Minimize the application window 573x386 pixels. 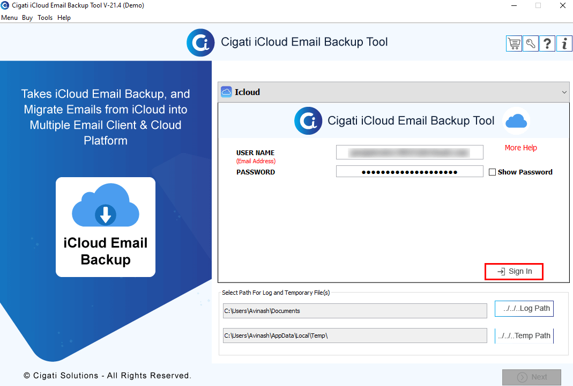(x=514, y=5)
